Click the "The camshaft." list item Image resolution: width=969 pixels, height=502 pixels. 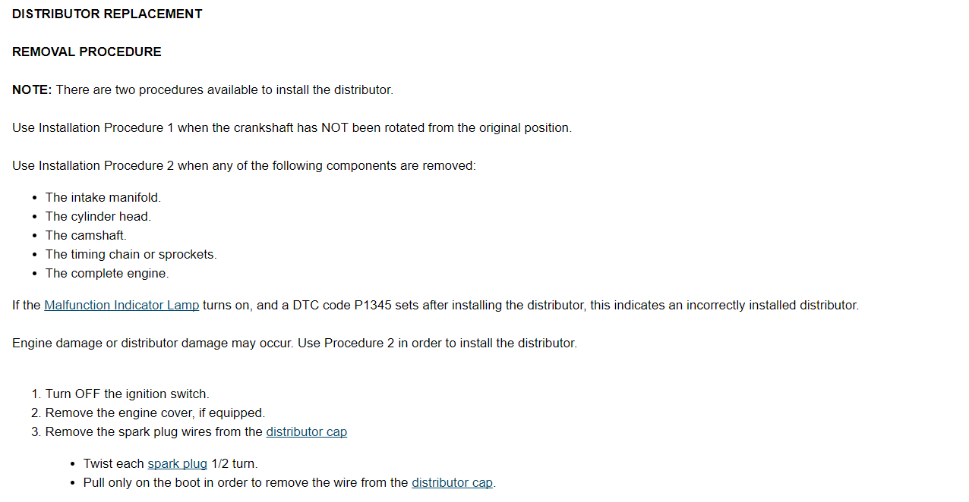86,236
